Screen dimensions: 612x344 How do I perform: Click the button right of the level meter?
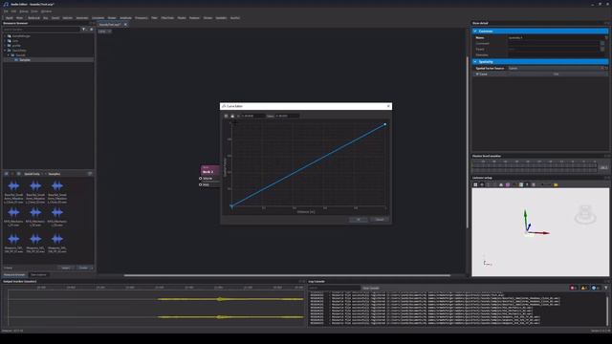click(603, 167)
